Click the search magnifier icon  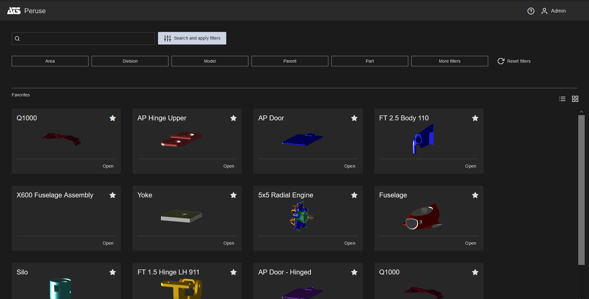pos(18,39)
